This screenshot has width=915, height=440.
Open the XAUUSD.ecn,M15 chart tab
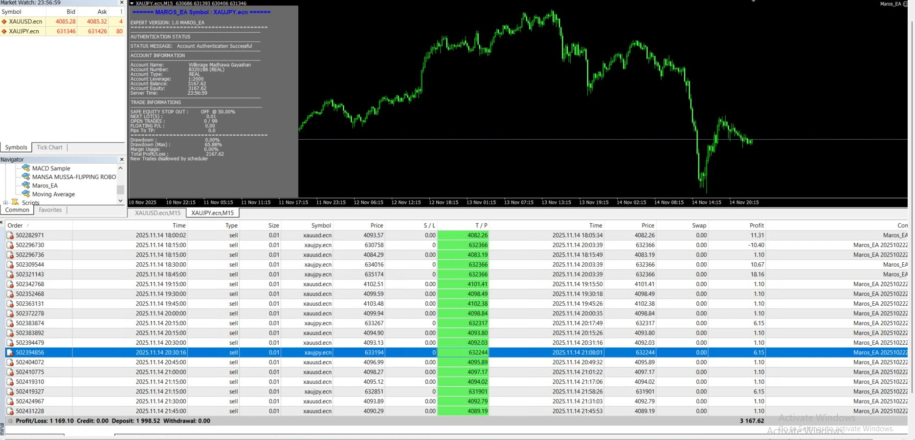(x=157, y=213)
